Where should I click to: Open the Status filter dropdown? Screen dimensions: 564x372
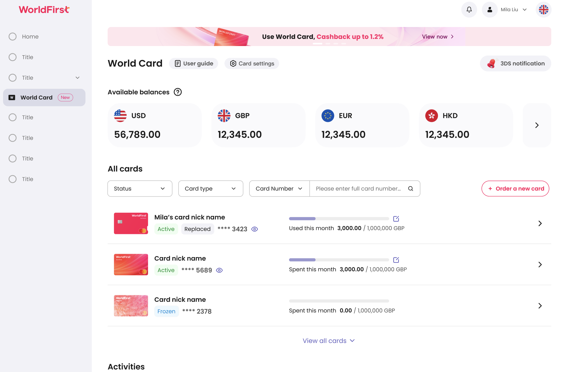click(140, 189)
